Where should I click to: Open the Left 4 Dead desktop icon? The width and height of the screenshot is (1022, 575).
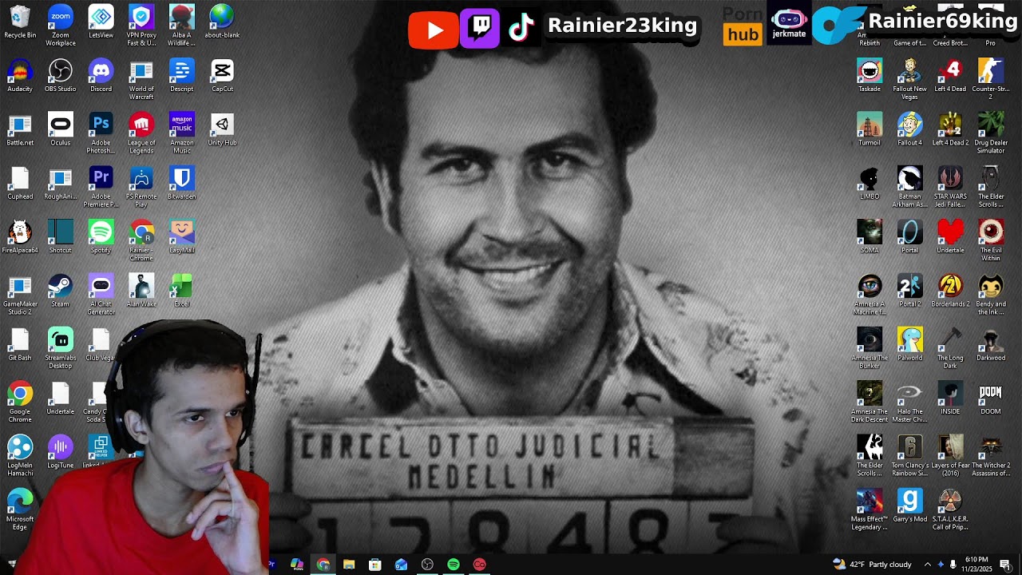point(950,76)
